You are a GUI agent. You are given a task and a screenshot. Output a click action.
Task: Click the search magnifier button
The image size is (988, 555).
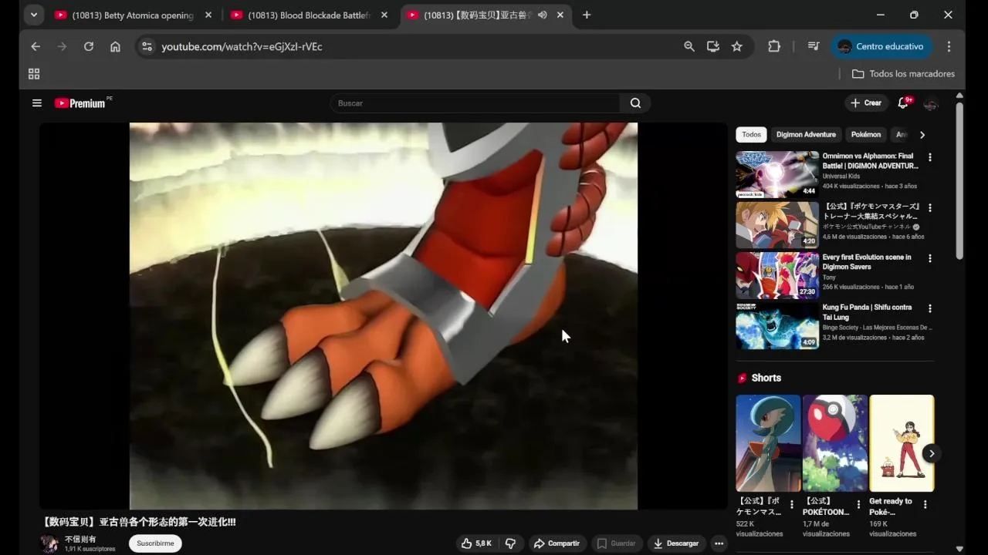(635, 103)
